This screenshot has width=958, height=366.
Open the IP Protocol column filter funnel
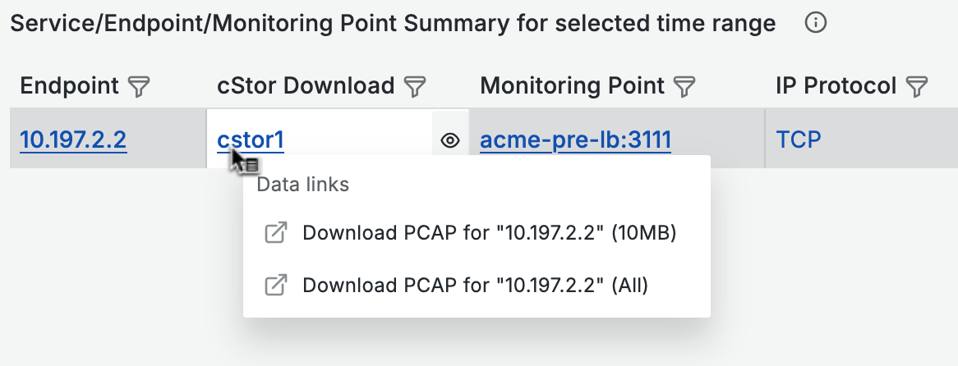click(x=916, y=87)
